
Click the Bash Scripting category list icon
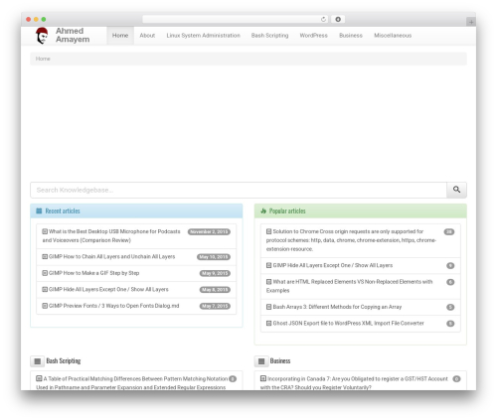pos(38,361)
